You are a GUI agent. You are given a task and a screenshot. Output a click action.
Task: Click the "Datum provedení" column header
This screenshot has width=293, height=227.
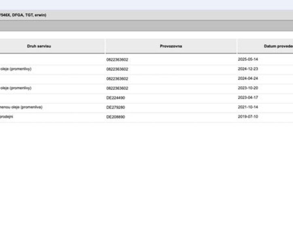point(278,46)
